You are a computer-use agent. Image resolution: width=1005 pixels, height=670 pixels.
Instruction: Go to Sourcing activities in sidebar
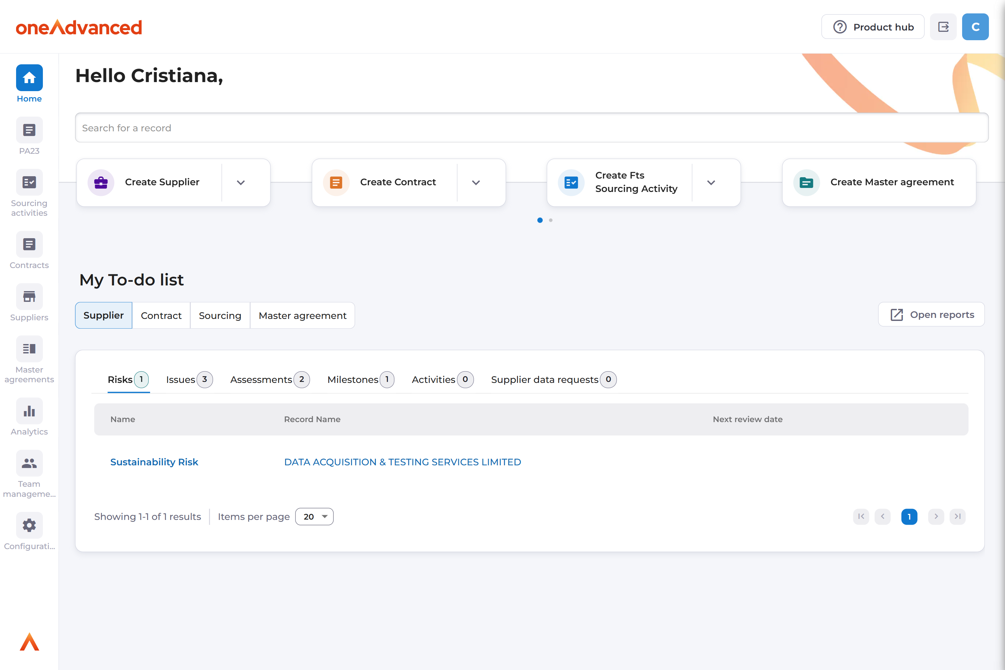tap(29, 183)
